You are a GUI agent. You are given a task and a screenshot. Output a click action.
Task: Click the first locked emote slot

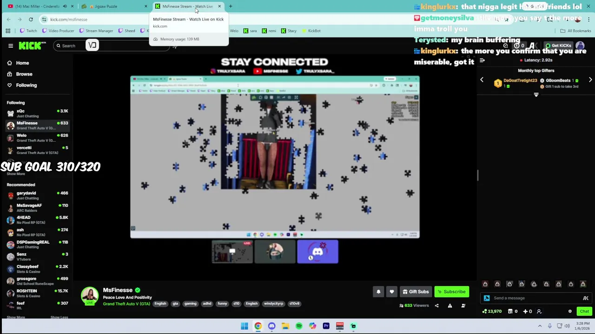(485, 284)
